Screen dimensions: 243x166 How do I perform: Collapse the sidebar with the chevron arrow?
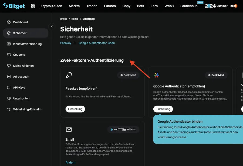point(52,26)
